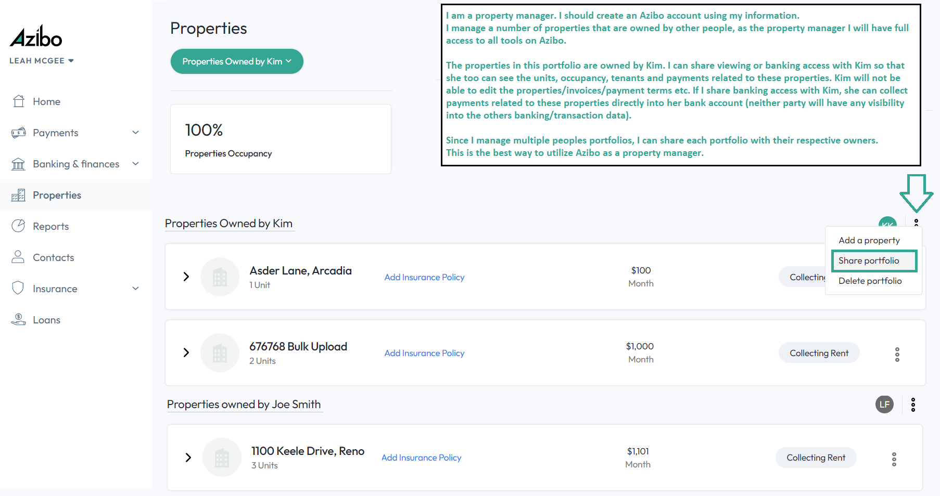Viewport: 940px width, 496px height.
Task: Click the Properties Owned by Kim portfolio heading
Action: tap(229, 224)
